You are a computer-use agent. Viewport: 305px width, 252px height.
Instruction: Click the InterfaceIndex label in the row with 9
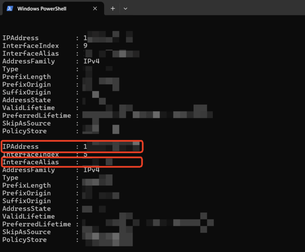point(31,46)
